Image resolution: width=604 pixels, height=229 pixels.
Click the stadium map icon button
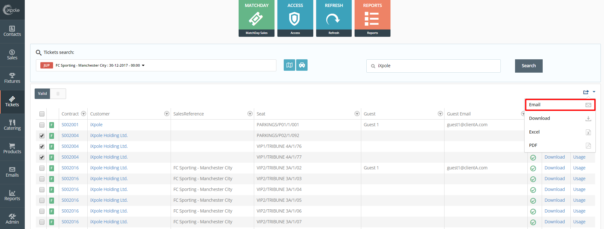pyautogui.click(x=289, y=65)
